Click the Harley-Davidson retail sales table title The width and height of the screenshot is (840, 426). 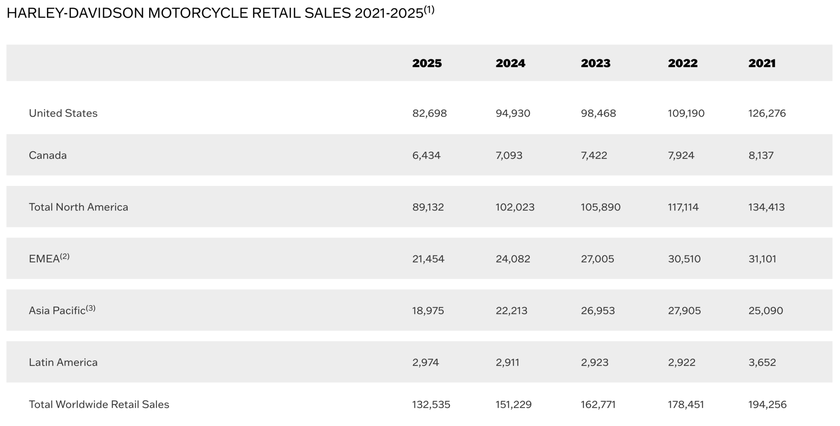coord(214,13)
